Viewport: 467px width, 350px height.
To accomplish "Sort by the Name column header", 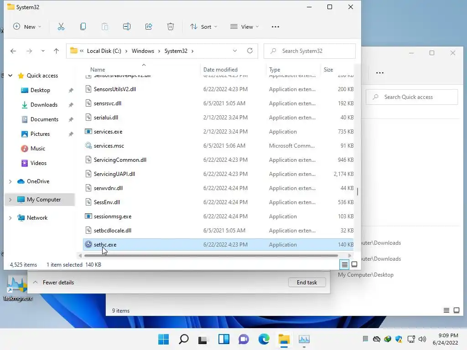I will (98, 69).
